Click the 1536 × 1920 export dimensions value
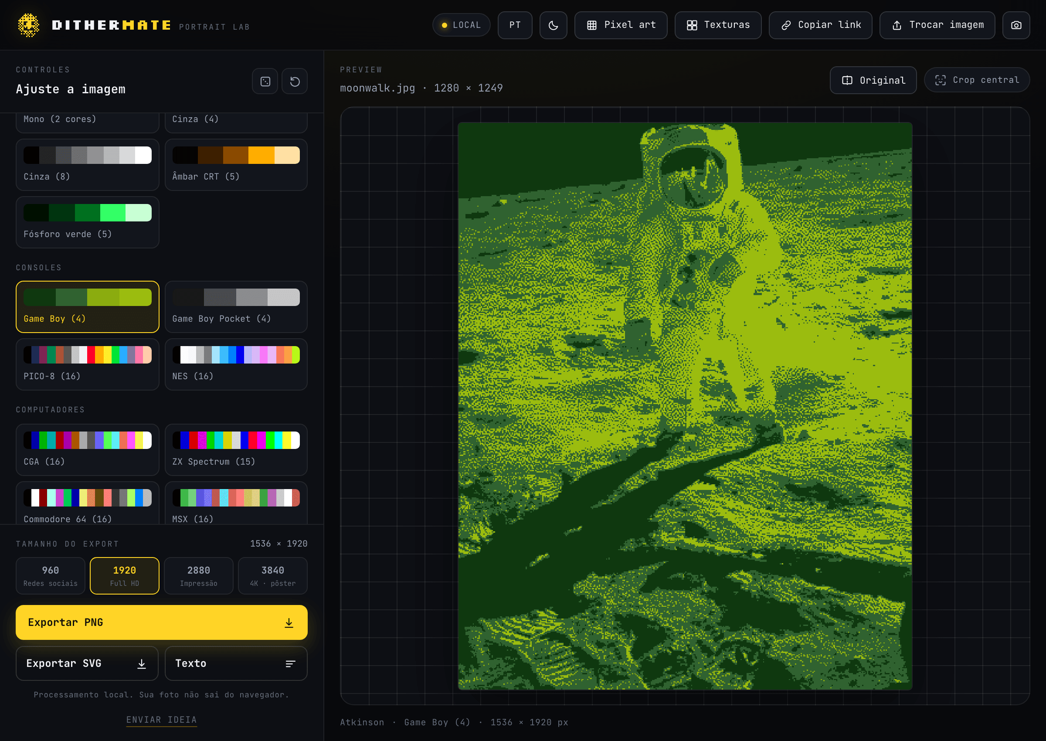This screenshot has width=1046, height=741. 279,544
